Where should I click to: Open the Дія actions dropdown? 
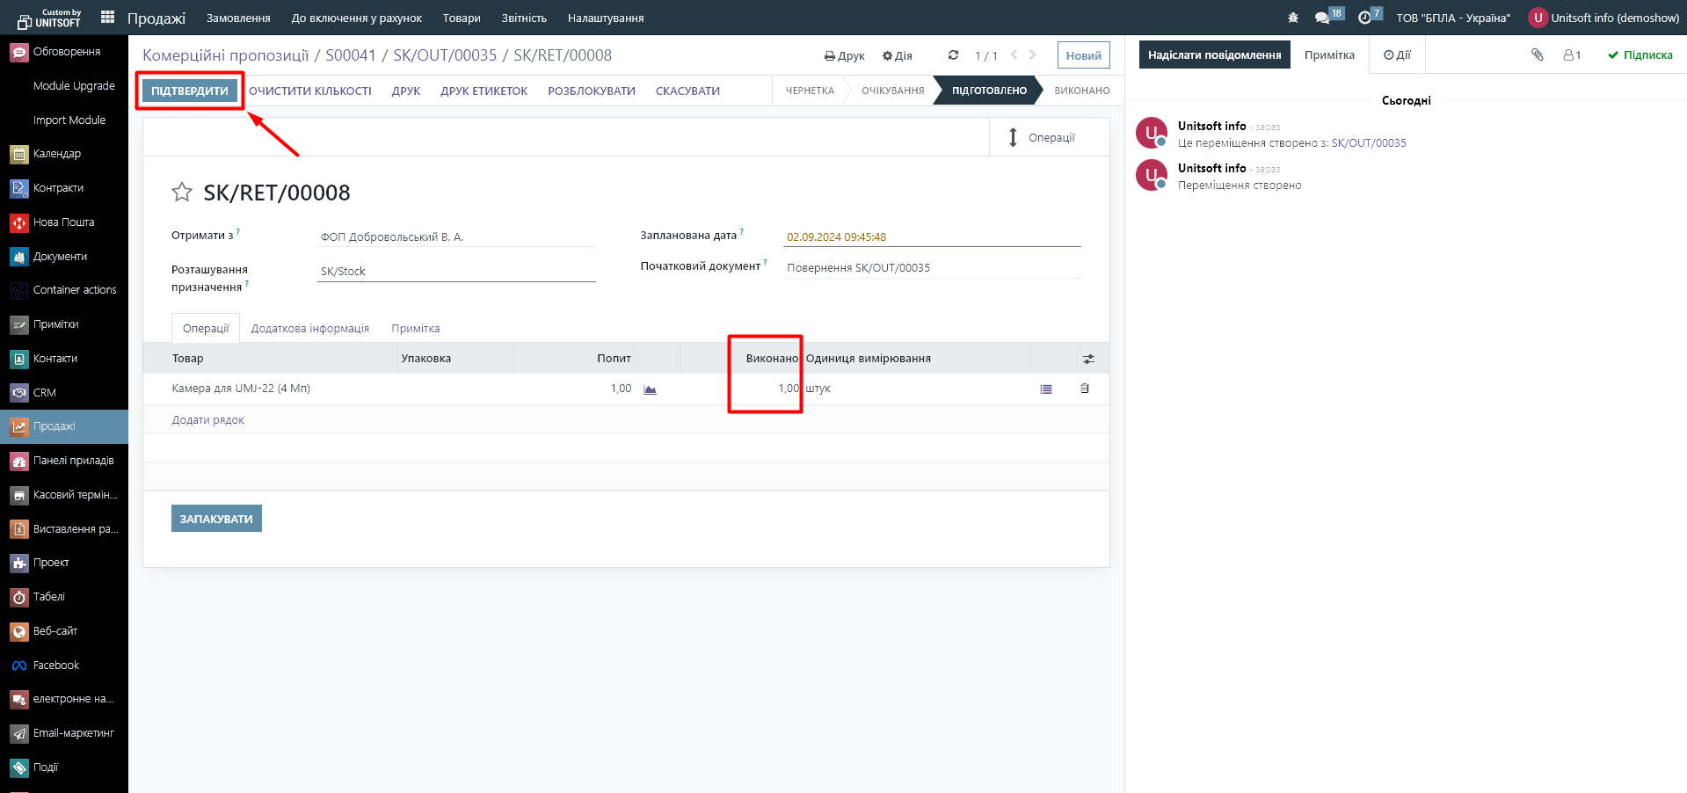click(x=897, y=55)
